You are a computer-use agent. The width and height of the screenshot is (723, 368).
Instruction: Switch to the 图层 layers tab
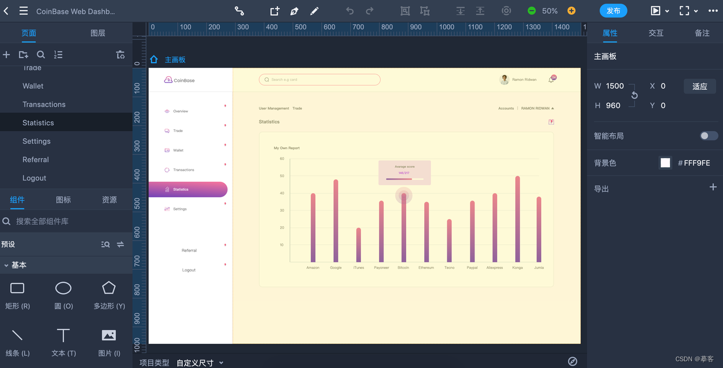tap(98, 33)
